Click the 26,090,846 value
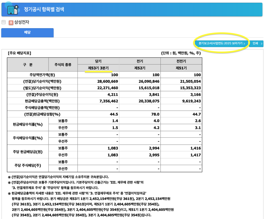The width and height of the screenshot is (265, 219). point(149,81)
